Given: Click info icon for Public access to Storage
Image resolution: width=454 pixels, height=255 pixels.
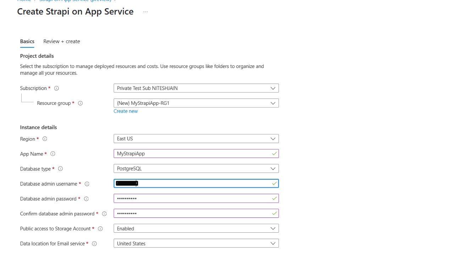Looking at the screenshot, I should [100, 229].
